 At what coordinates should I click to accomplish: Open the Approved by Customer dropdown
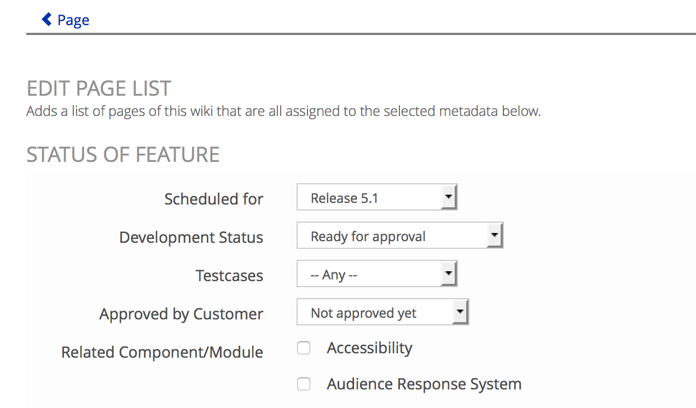click(383, 312)
